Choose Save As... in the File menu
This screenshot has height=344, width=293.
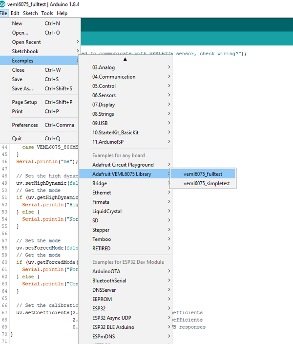[x=39, y=88]
